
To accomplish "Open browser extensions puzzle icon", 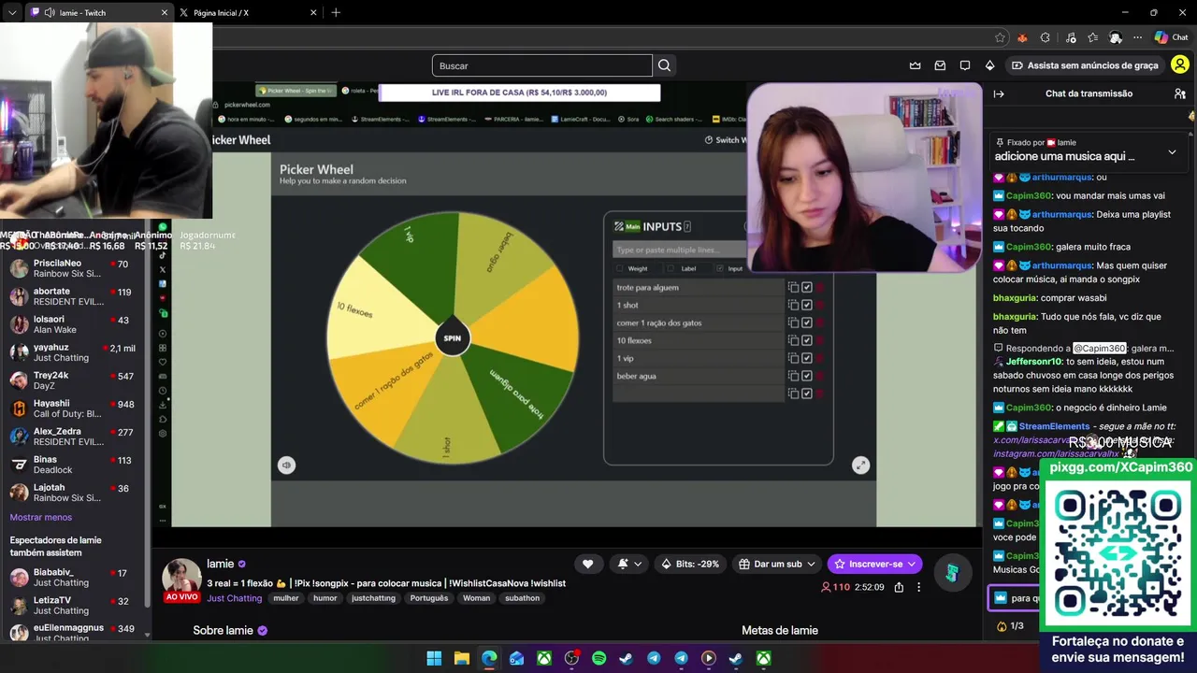I will [x=1045, y=37].
